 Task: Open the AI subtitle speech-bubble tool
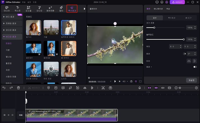[x=63, y=88]
